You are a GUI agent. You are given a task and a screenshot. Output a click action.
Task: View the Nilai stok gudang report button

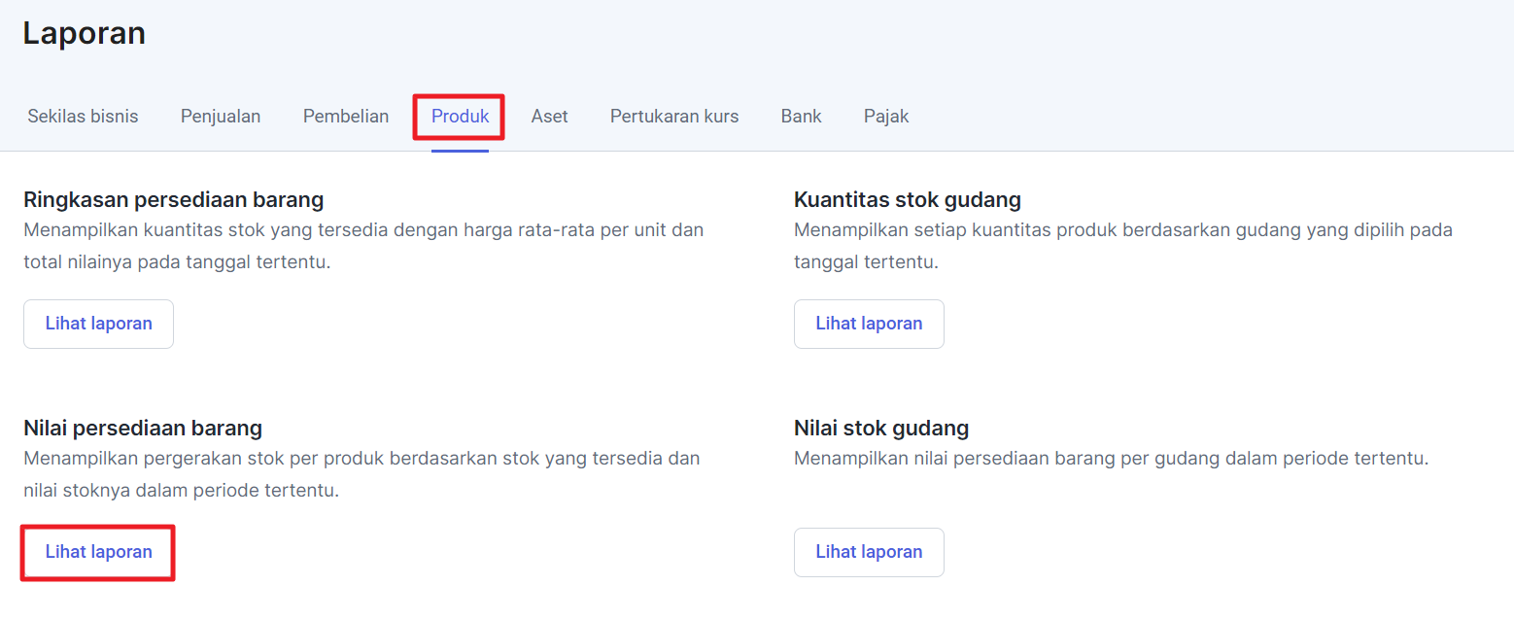pyautogui.click(x=869, y=552)
